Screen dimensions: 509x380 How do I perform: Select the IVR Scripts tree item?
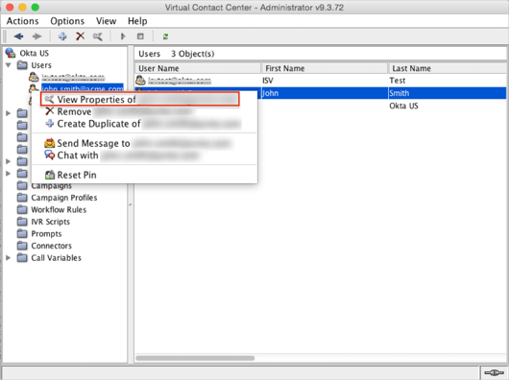[x=50, y=222]
